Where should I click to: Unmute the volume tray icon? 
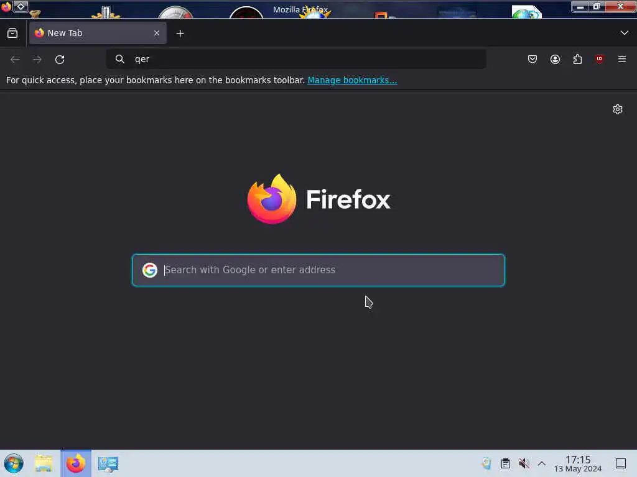pos(524,463)
